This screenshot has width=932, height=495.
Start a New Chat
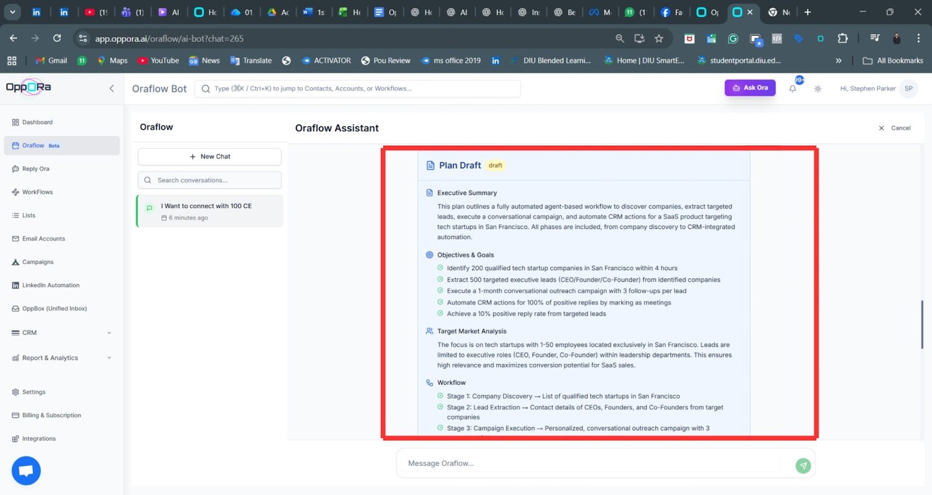pyautogui.click(x=210, y=157)
